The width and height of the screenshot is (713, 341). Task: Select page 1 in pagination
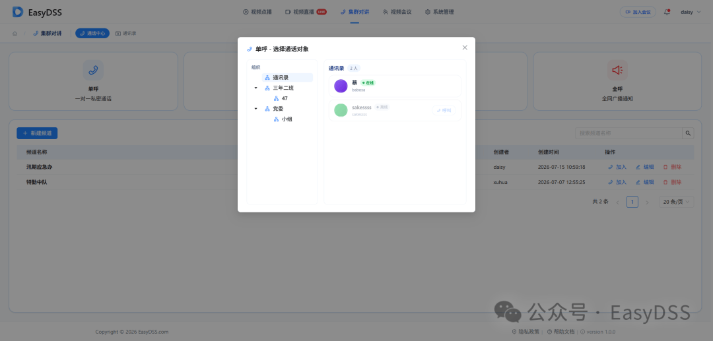pos(632,202)
